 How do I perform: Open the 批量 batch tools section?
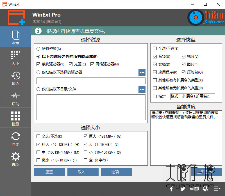15,118
